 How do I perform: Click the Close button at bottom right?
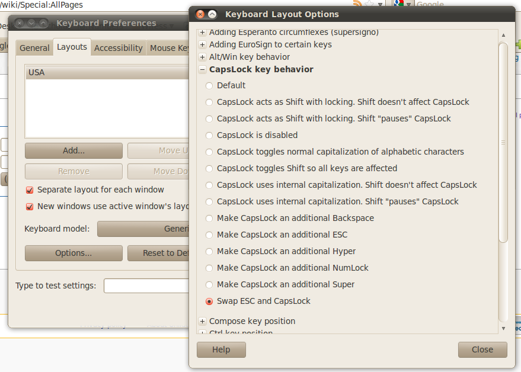point(482,349)
